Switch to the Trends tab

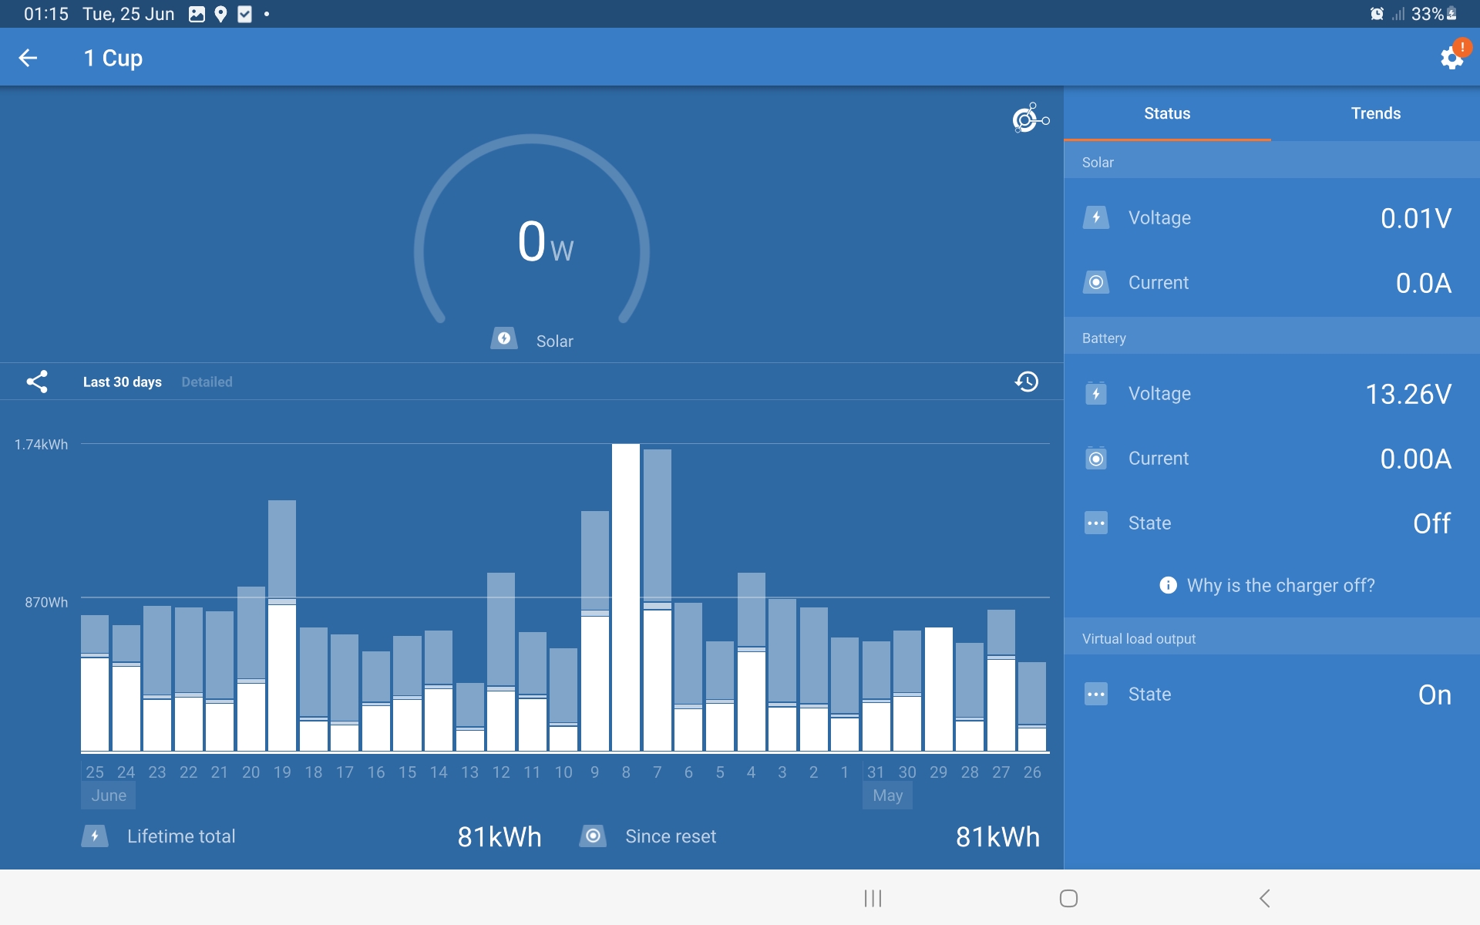pyautogui.click(x=1375, y=113)
